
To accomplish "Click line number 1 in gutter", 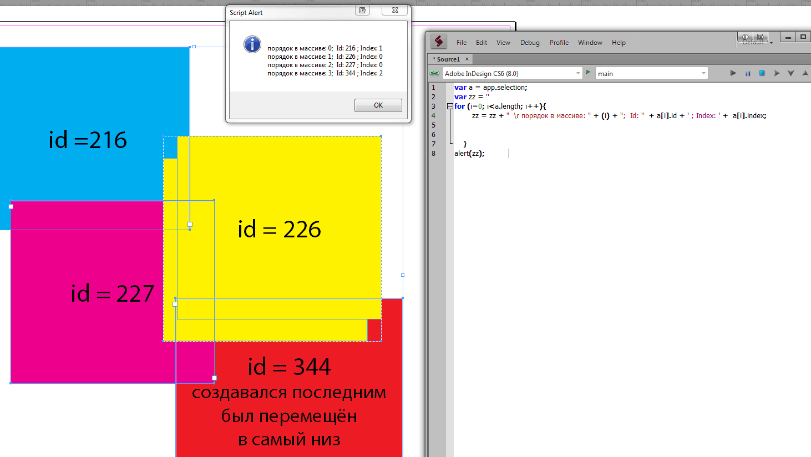I will click(434, 88).
